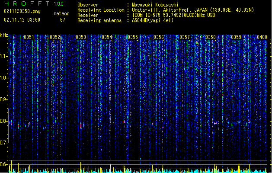The width and height of the screenshot is (272, 173).
Task: Click the 0359 time marker
Action: coord(236,37)
